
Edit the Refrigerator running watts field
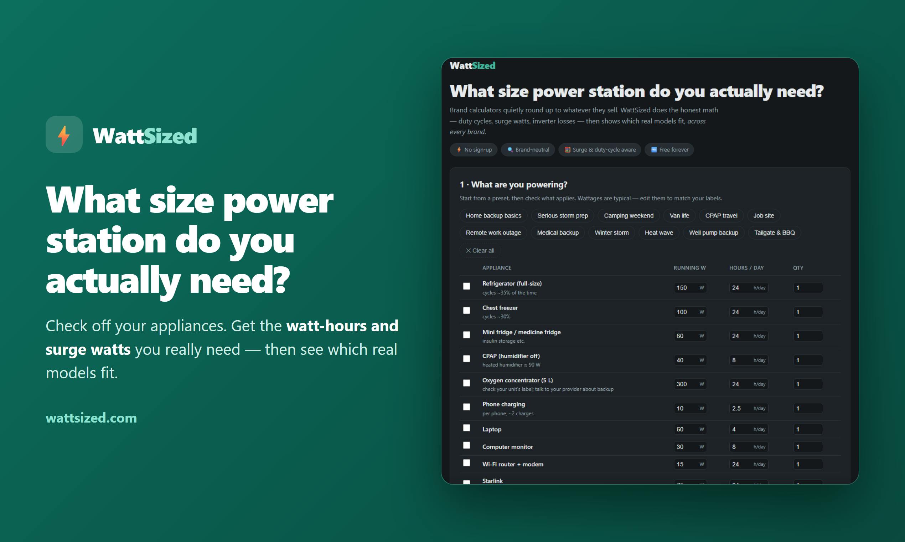click(x=690, y=288)
